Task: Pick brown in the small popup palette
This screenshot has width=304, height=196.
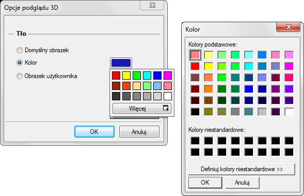Action: pyautogui.click(x=116, y=86)
